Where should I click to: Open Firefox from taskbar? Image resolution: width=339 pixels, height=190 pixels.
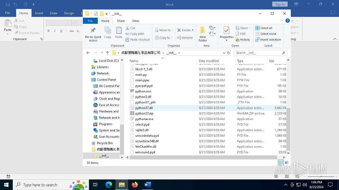click(135, 185)
